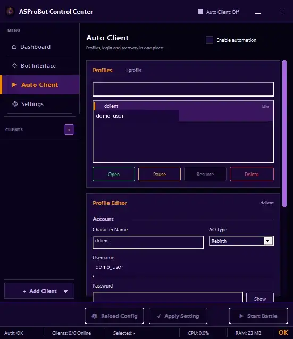Click the Character Name field containing dclient
293x339 pixels.
[148, 242]
